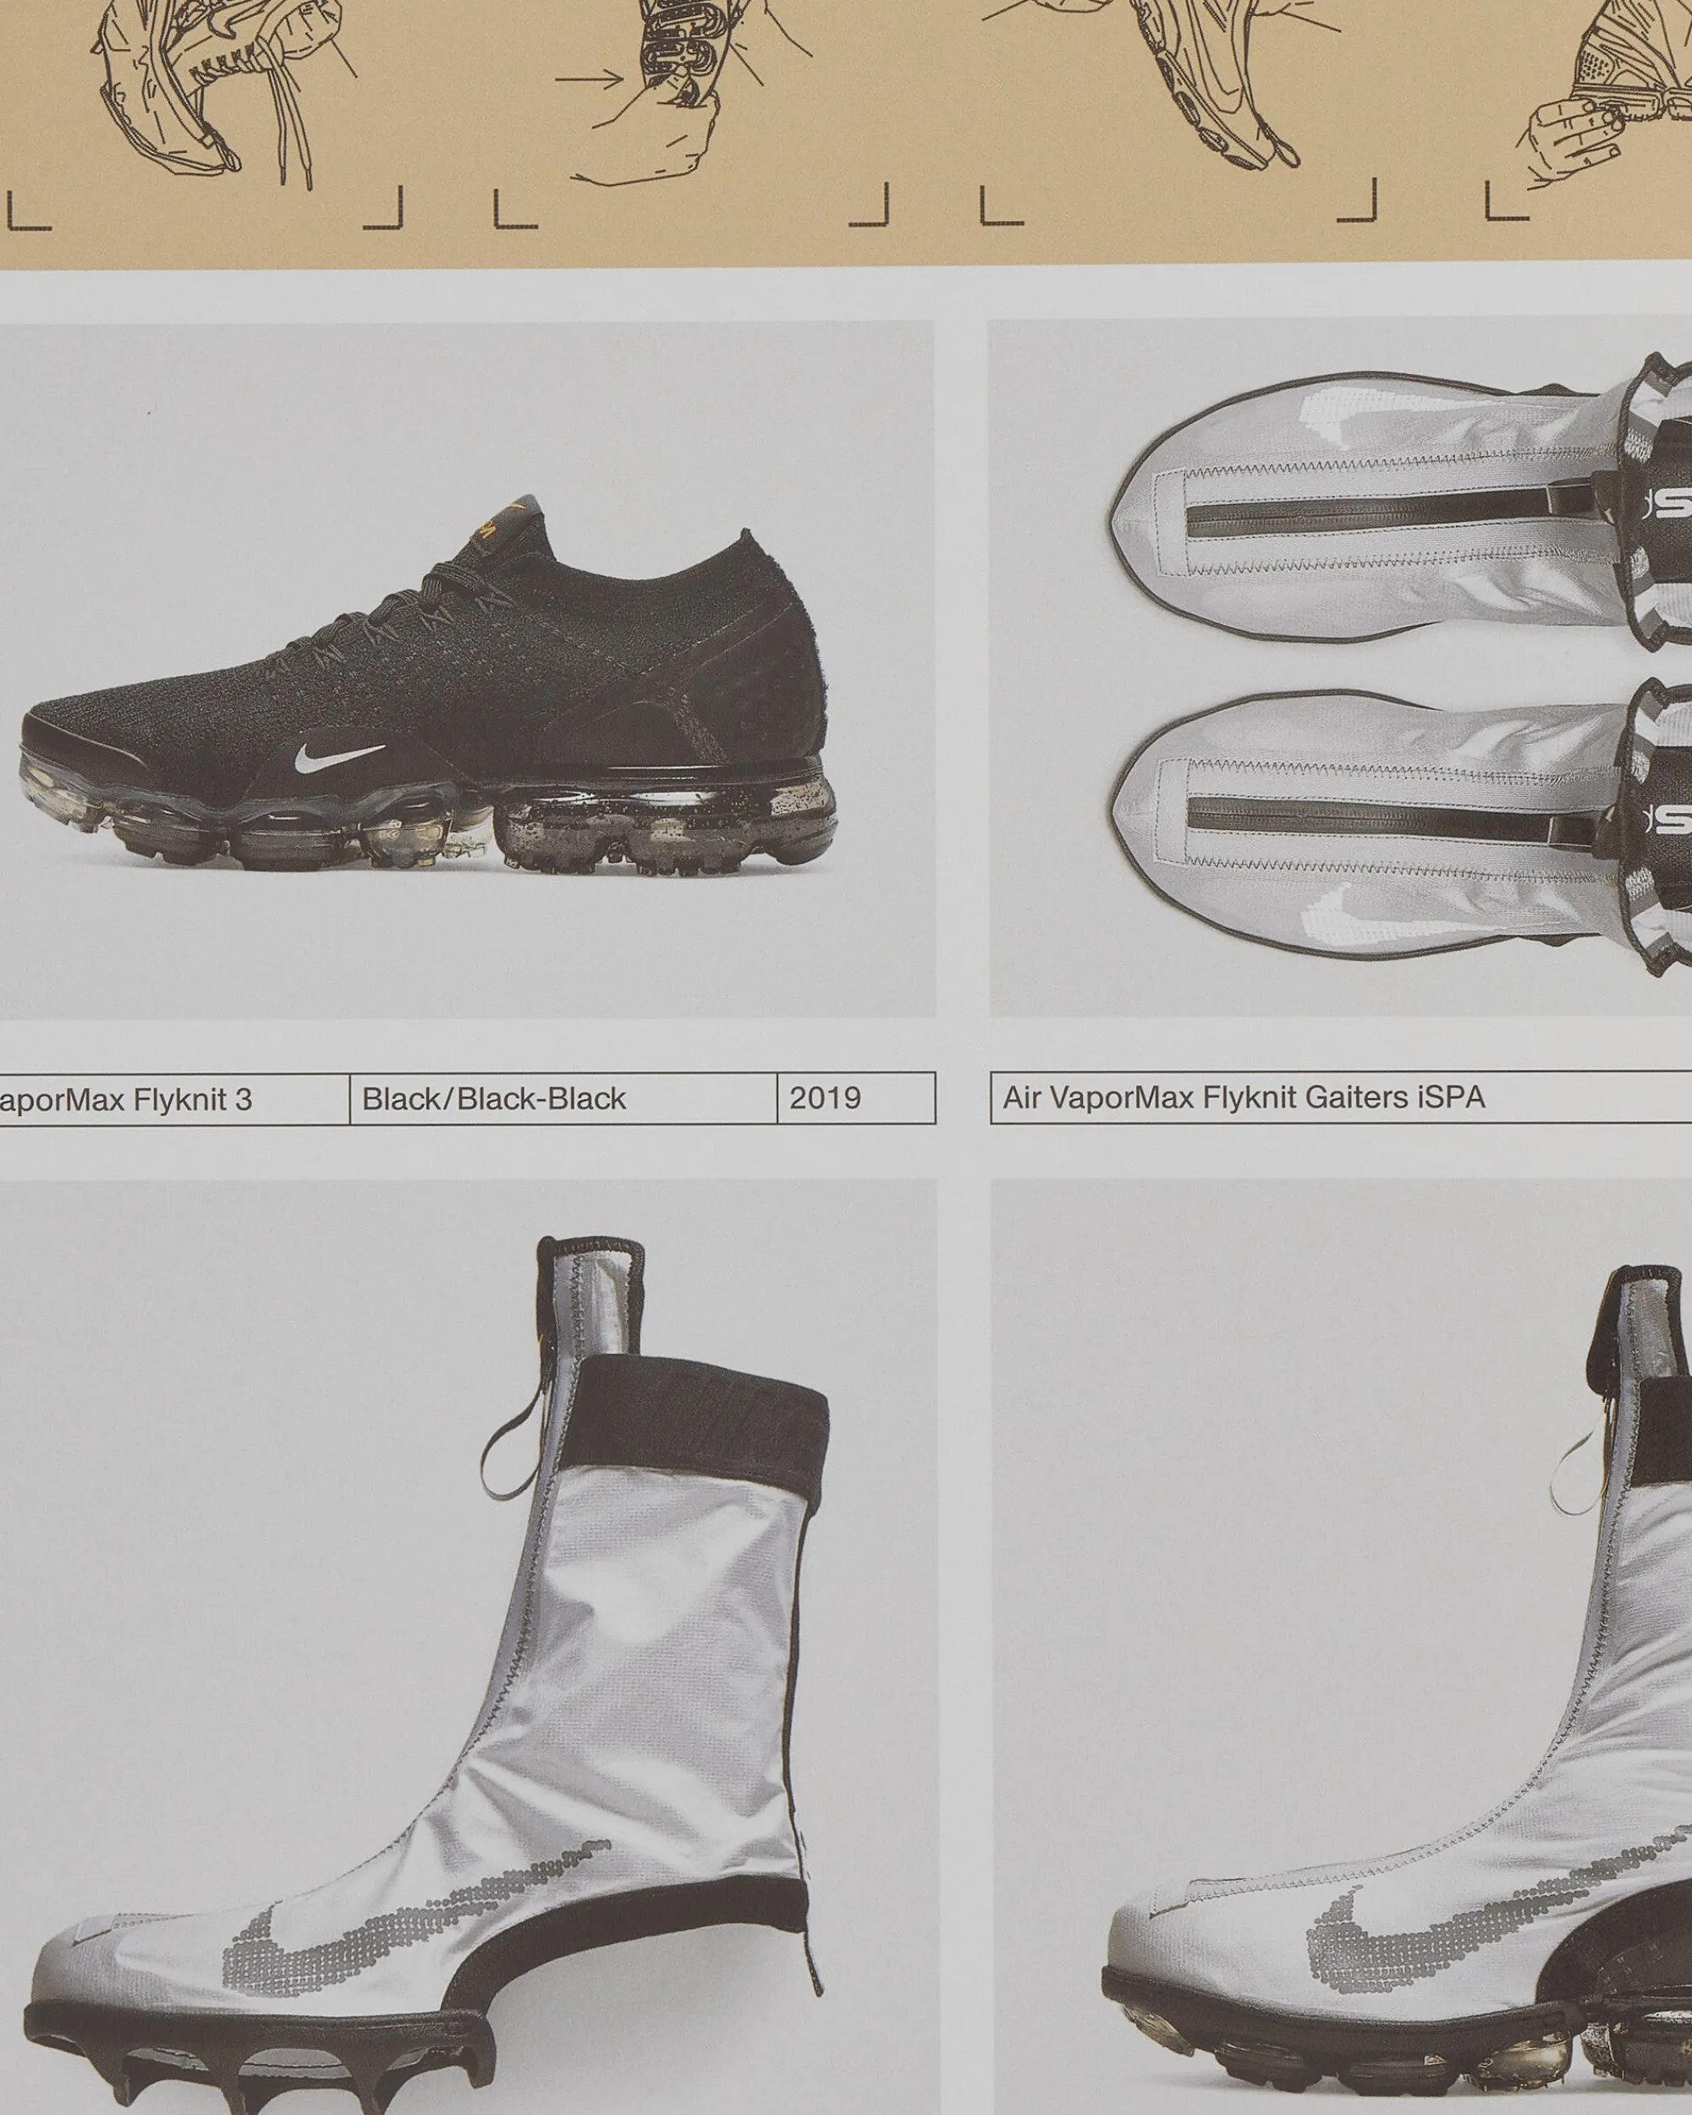Screen dimensions: 1692x2115
Task: Click the 'Black/Black-Black' colorway cell
Action: tap(563, 1098)
